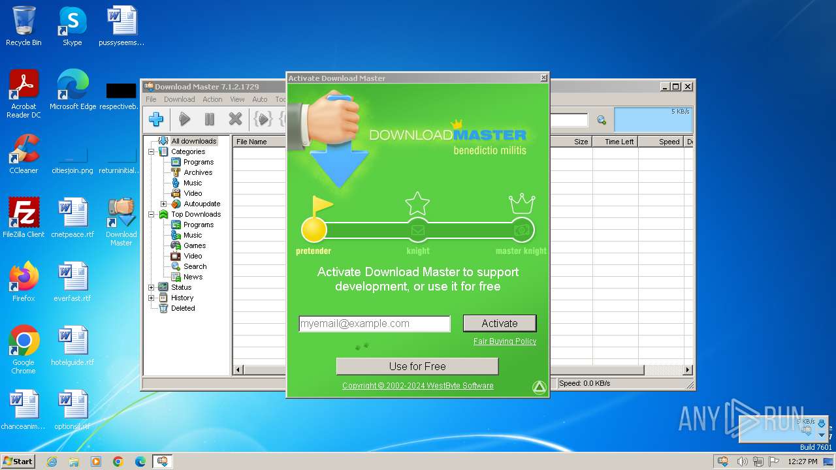Click the Download Master desktop shortcut
This screenshot has height=470, width=836.
(121, 221)
